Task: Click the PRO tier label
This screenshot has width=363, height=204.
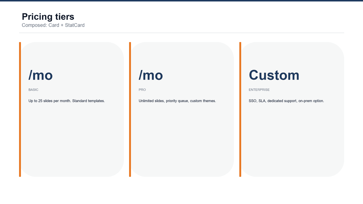Action: tap(142, 90)
